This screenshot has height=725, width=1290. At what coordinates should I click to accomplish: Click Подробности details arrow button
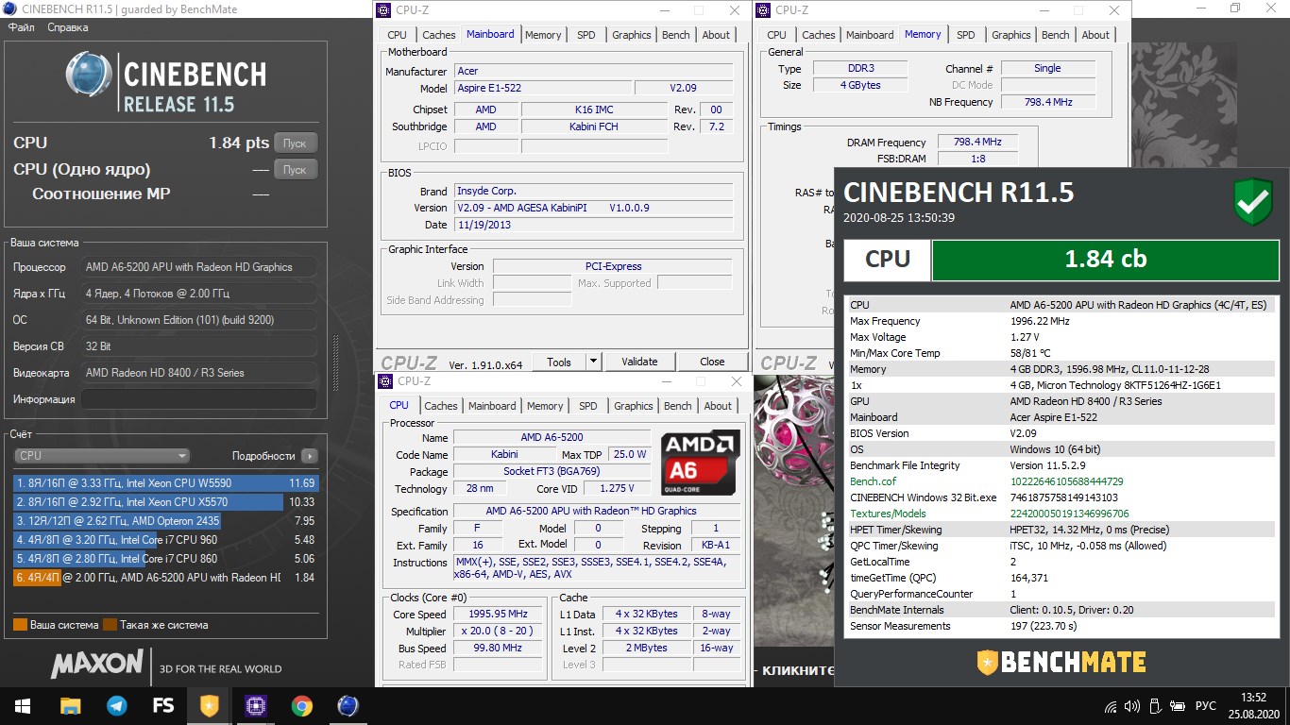click(309, 455)
